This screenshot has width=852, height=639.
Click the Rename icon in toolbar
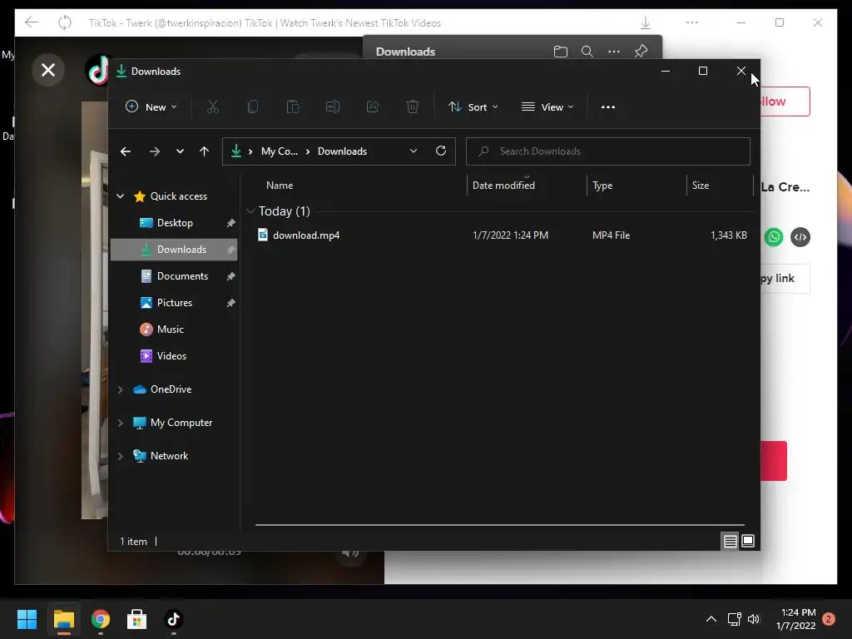333,107
